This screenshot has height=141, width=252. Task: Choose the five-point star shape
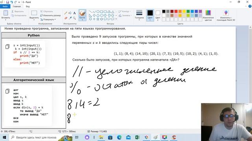click(98, 19)
